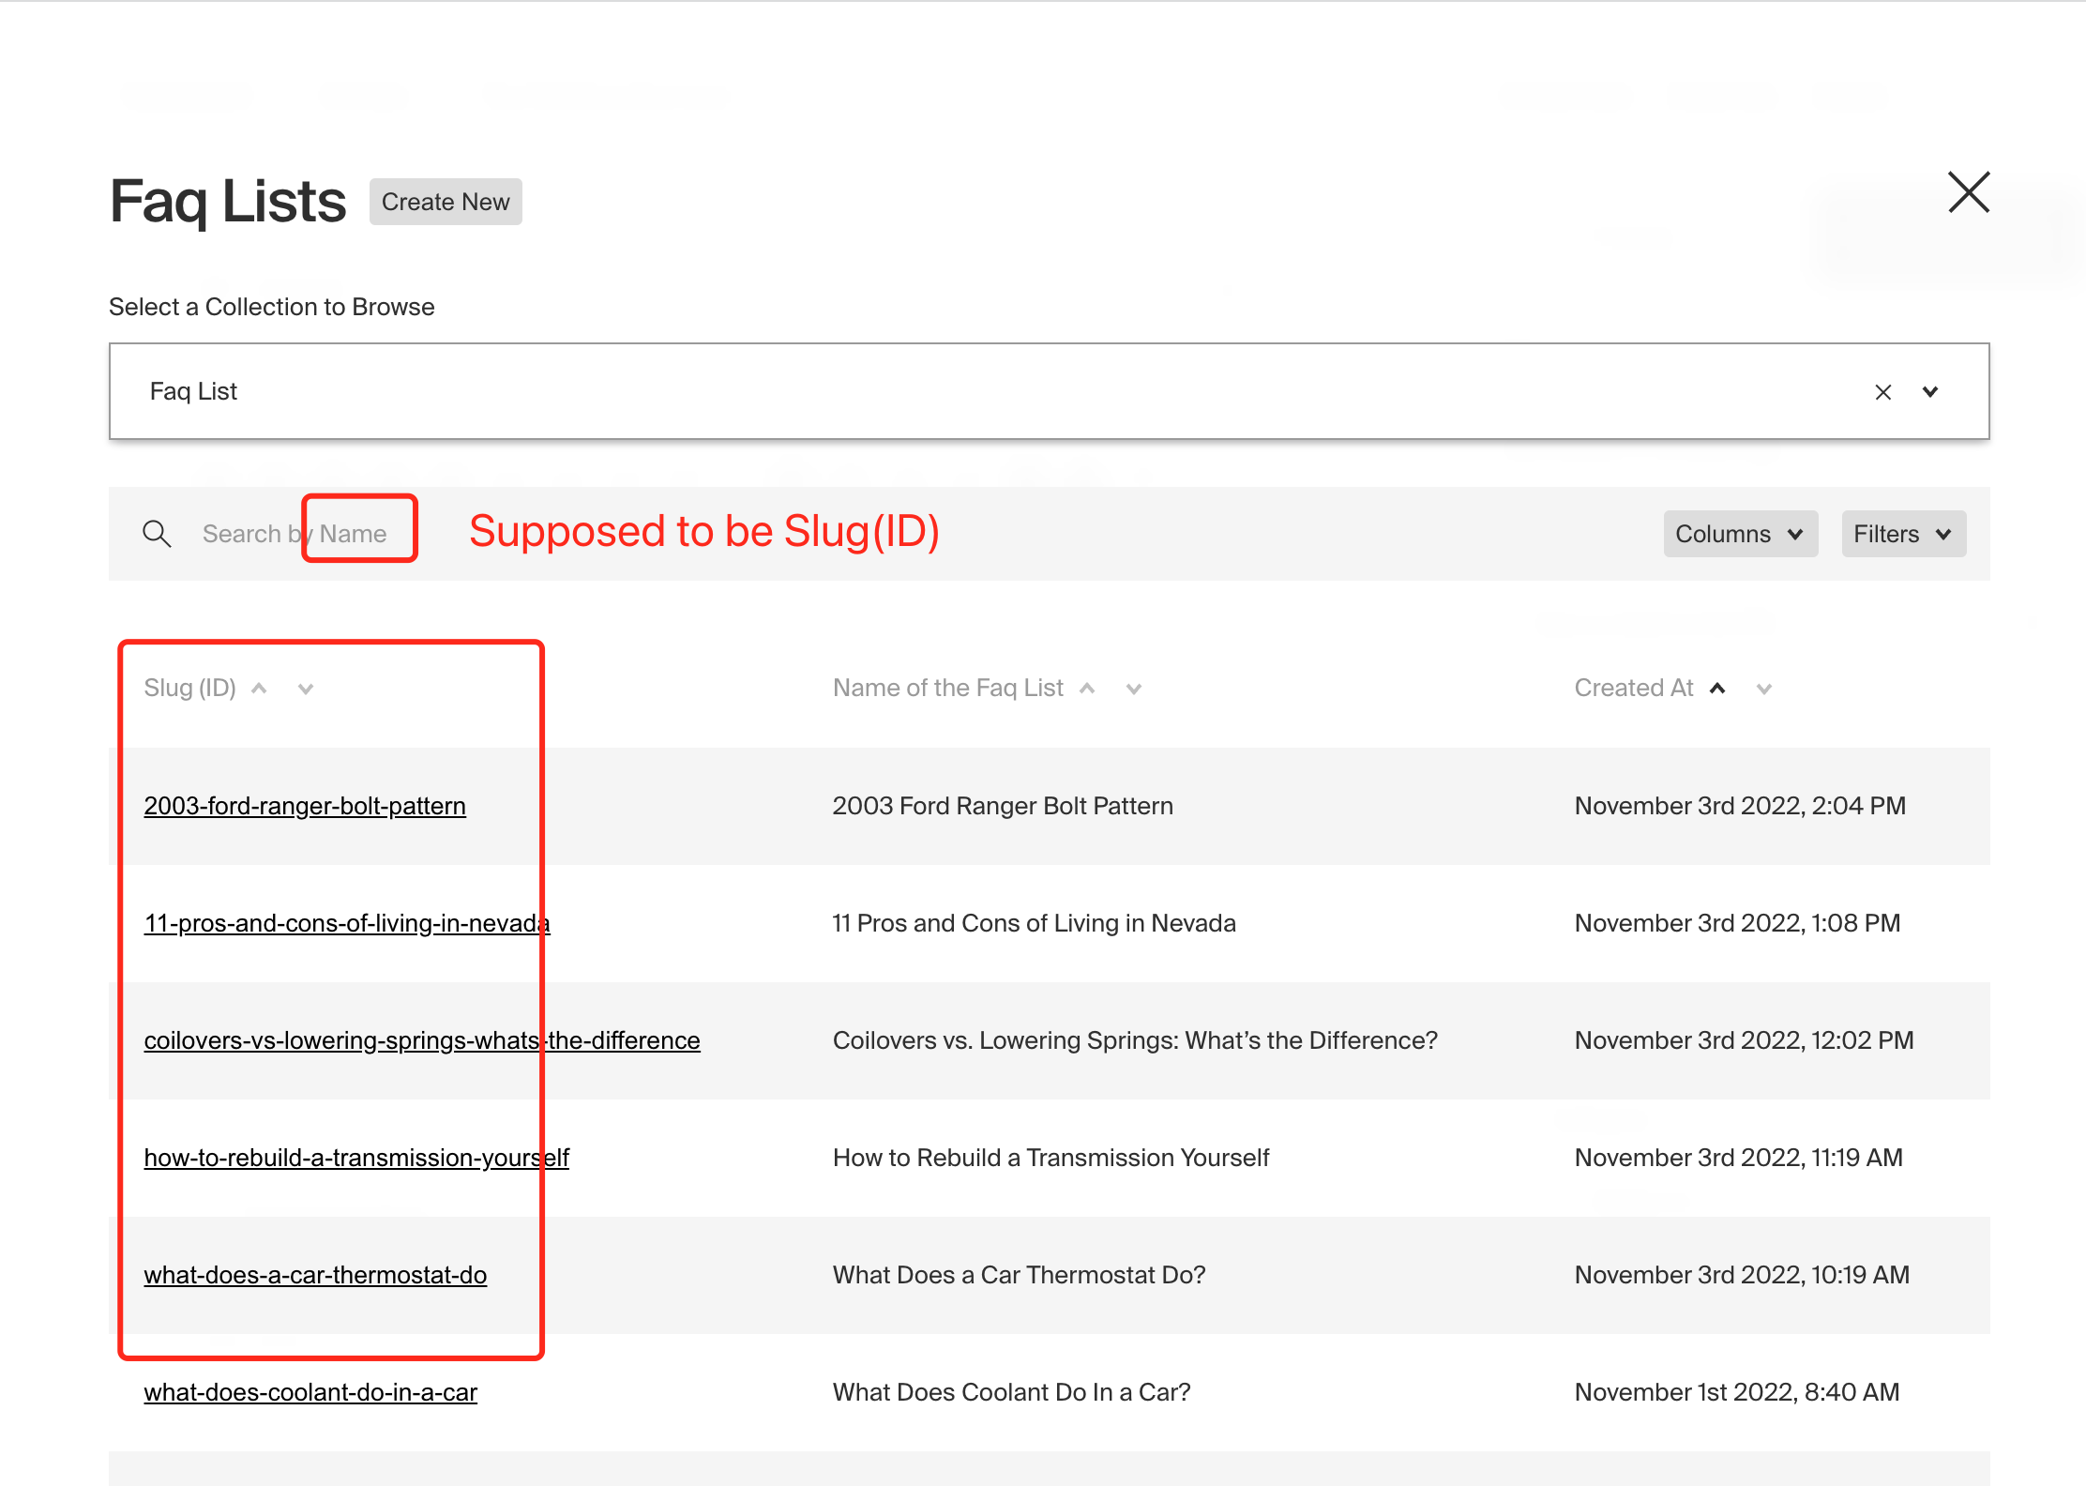Open what-does-coolant-do-in-a-car link

pyautogui.click(x=310, y=1392)
